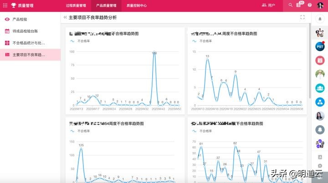Open the multi-avatar group icon in rail
The height and width of the screenshot is (183, 328).
(320, 144)
